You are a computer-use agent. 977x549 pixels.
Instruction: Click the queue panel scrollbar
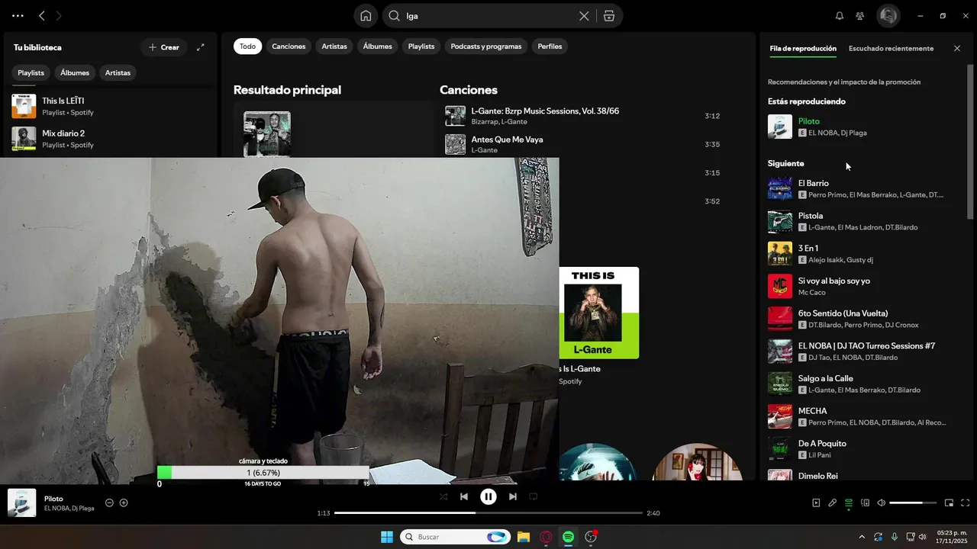[970, 141]
